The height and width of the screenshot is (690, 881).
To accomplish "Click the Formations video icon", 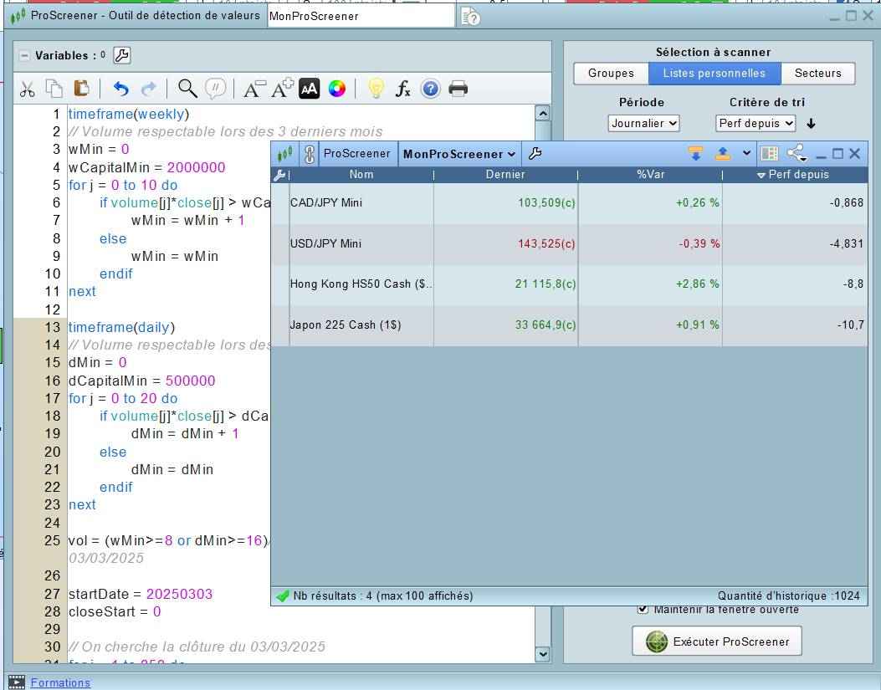I will point(17,682).
